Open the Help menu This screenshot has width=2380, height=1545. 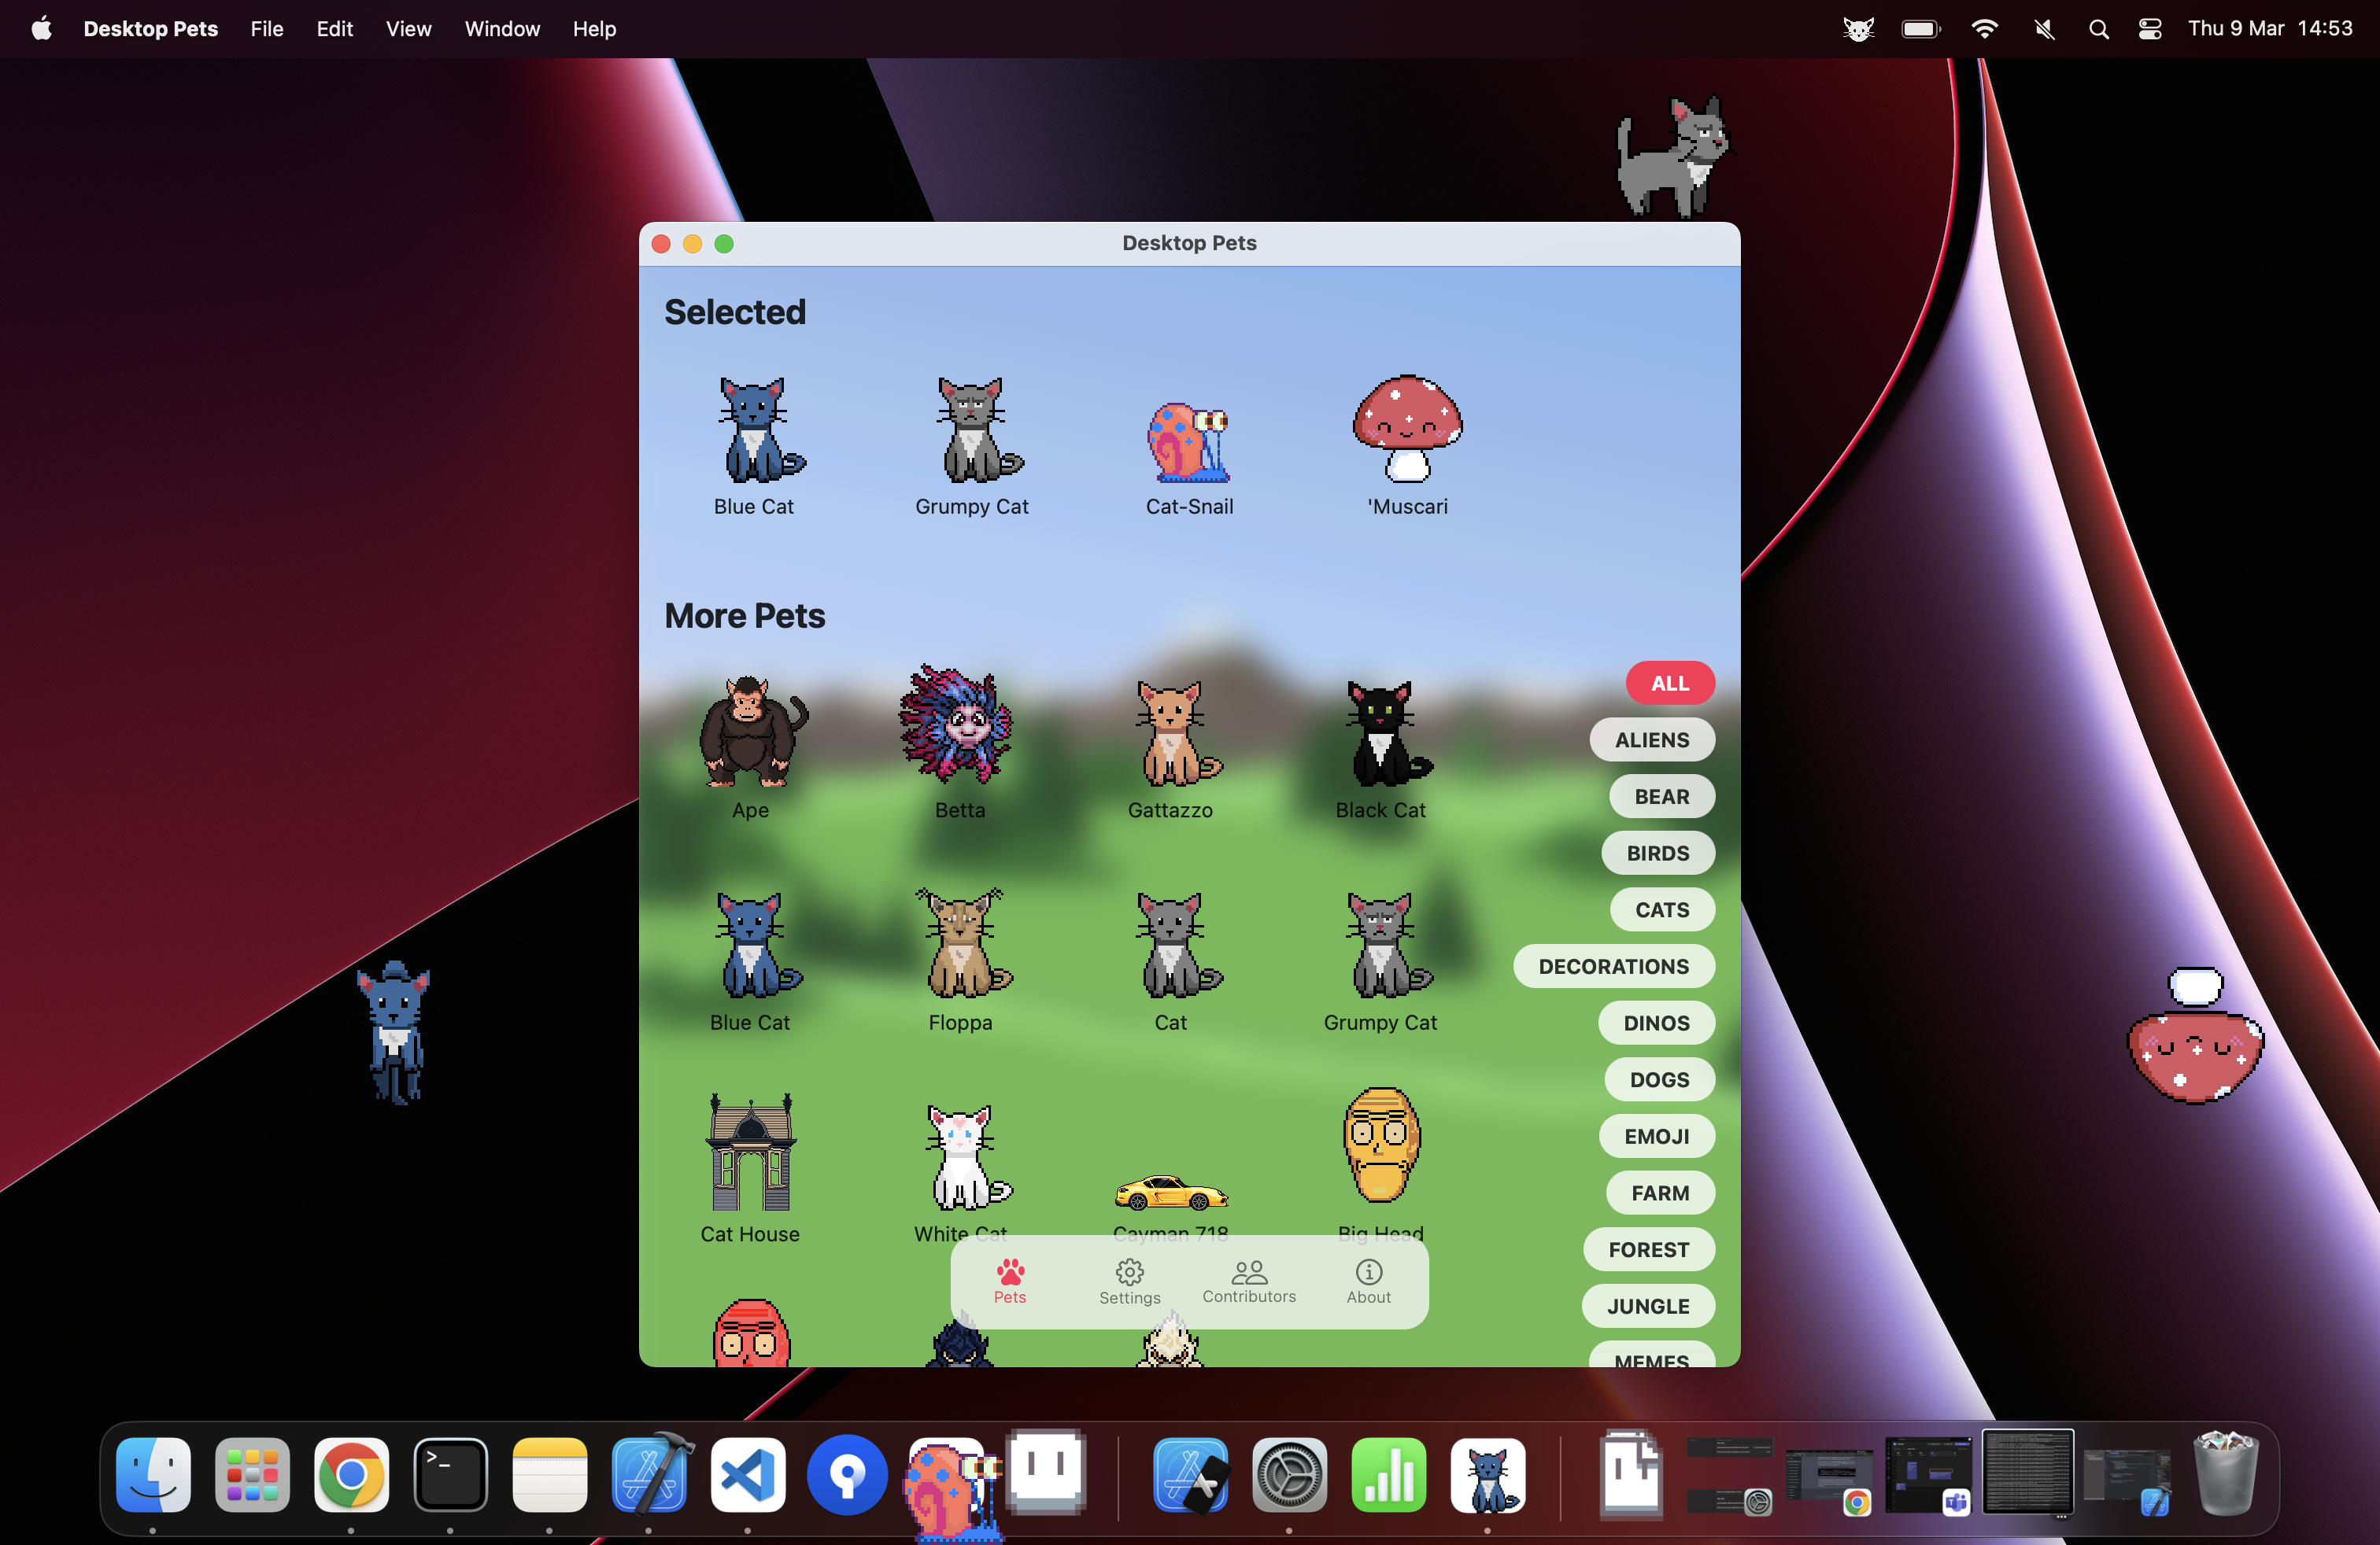[x=594, y=29]
